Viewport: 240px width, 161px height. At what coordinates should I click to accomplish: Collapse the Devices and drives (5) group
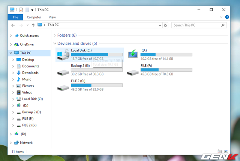pyautogui.click(x=55, y=44)
